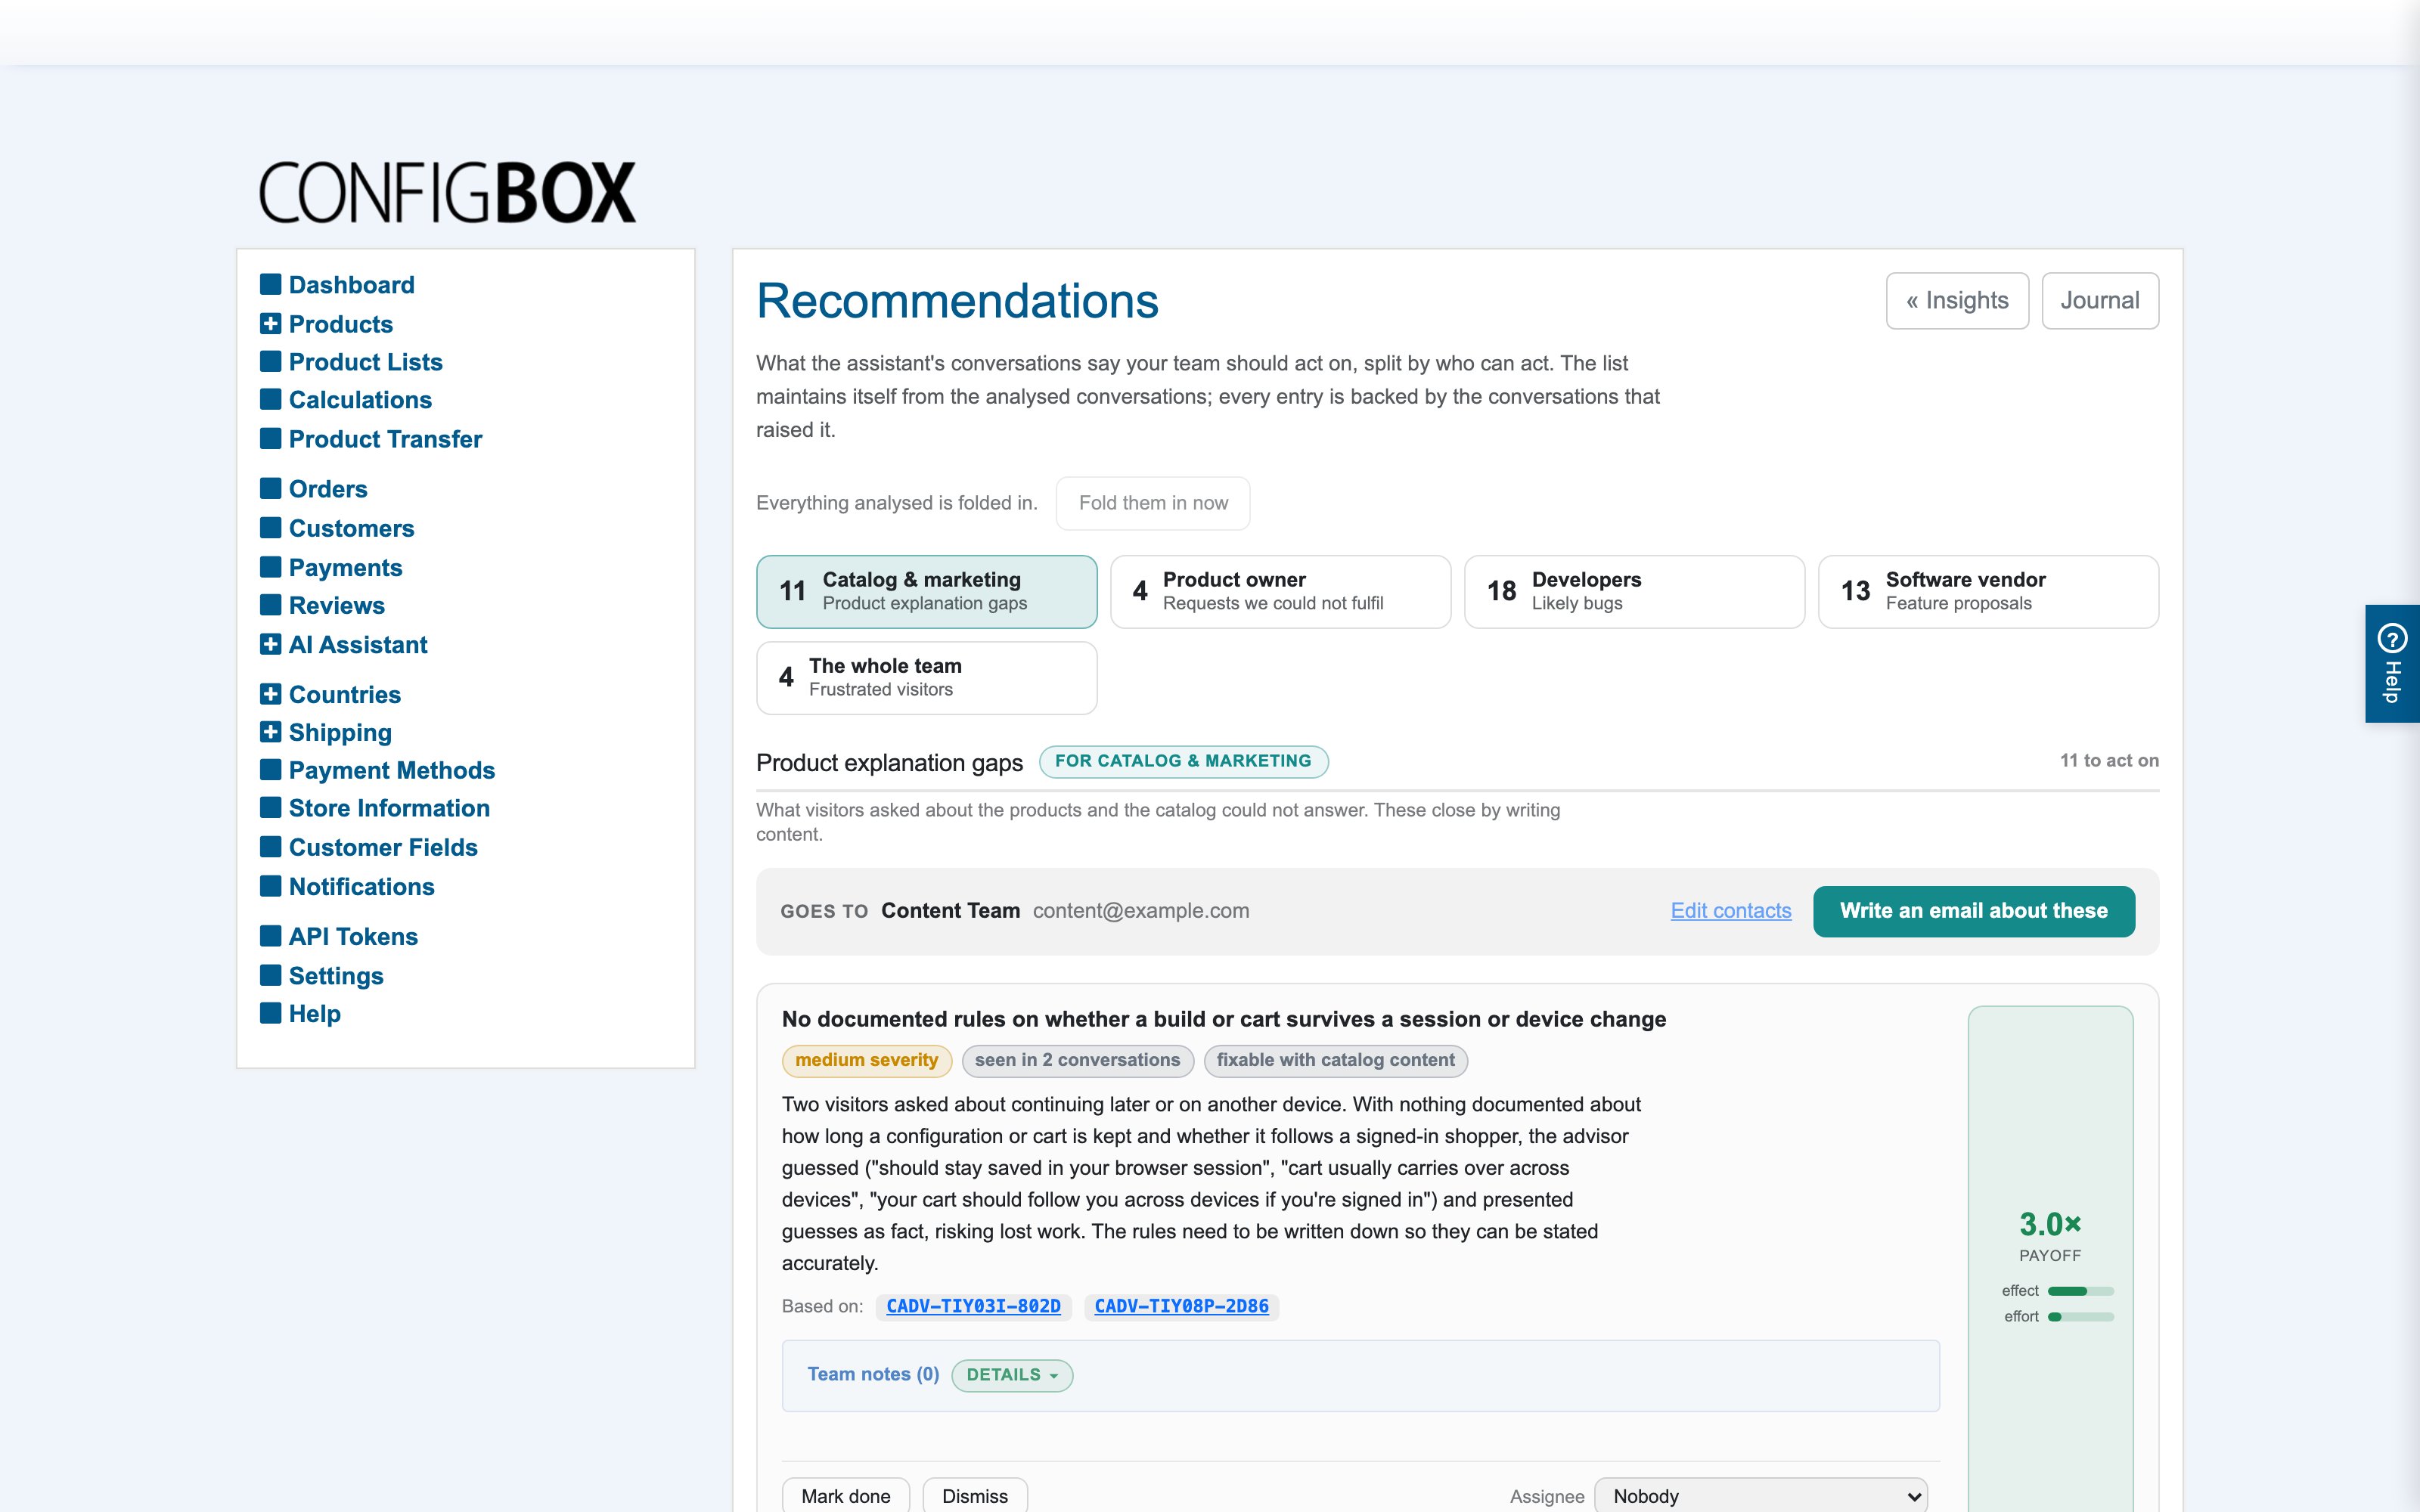Select the Catalog & marketing tab
This screenshot has height=1512, width=2420.
click(926, 591)
